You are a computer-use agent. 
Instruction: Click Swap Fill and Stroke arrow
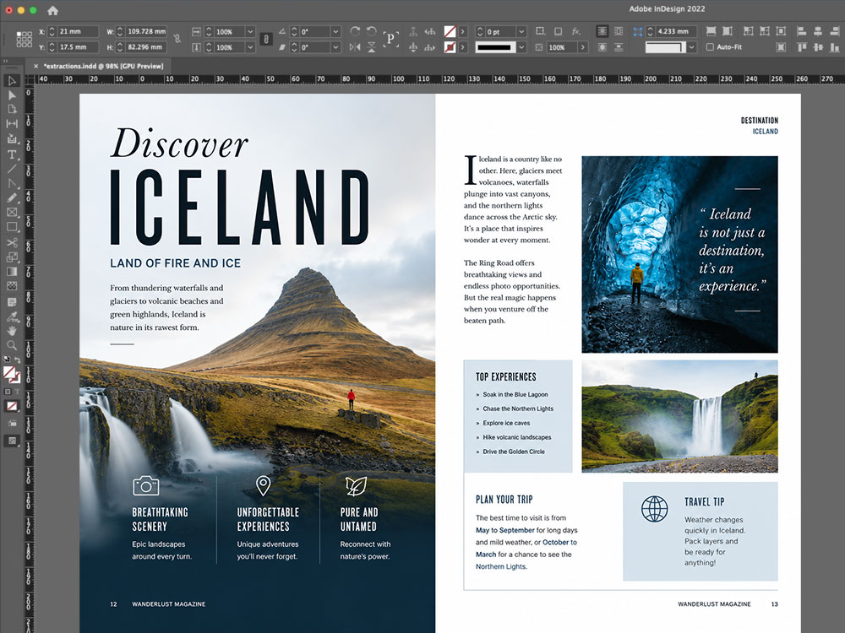pyautogui.click(x=18, y=359)
